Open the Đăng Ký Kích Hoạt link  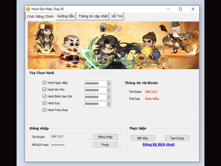[x=159, y=144]
